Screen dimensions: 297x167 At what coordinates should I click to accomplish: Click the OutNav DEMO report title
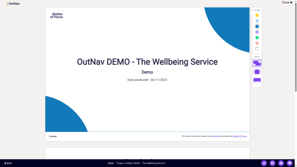point(147,62)
